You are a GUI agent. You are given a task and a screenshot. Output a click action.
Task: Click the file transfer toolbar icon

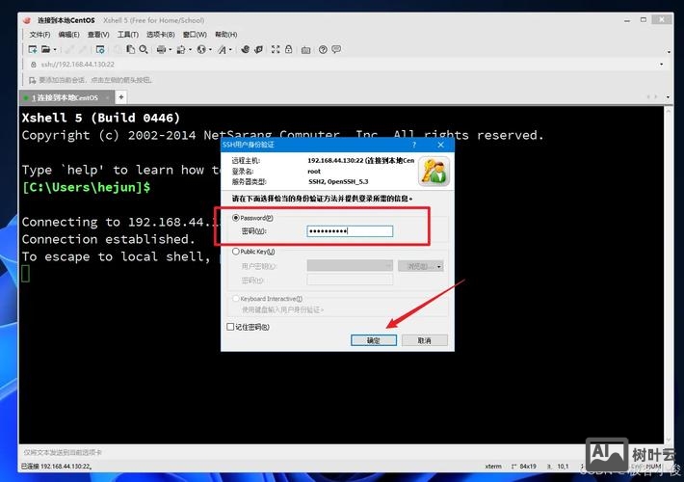point(181,50)
